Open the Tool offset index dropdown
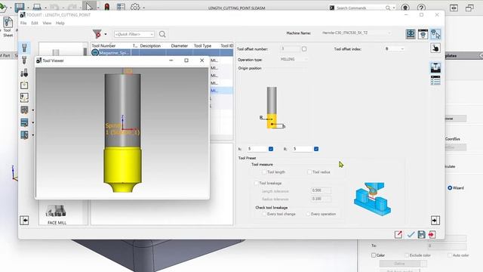Screen dimensions: 483x272 coord(402,49)
